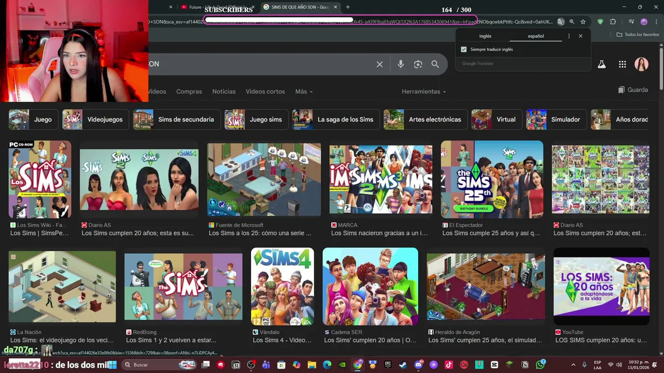
Task: Expand the Más search filter dropdown
Action: point(304,91)
